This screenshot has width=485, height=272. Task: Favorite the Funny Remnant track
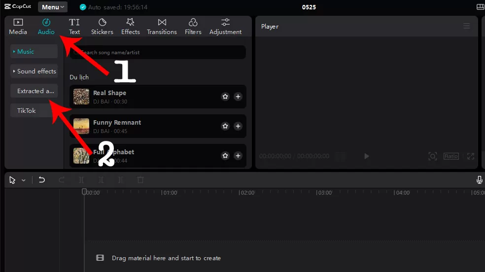pyautogui.click(x=225, y=126)
